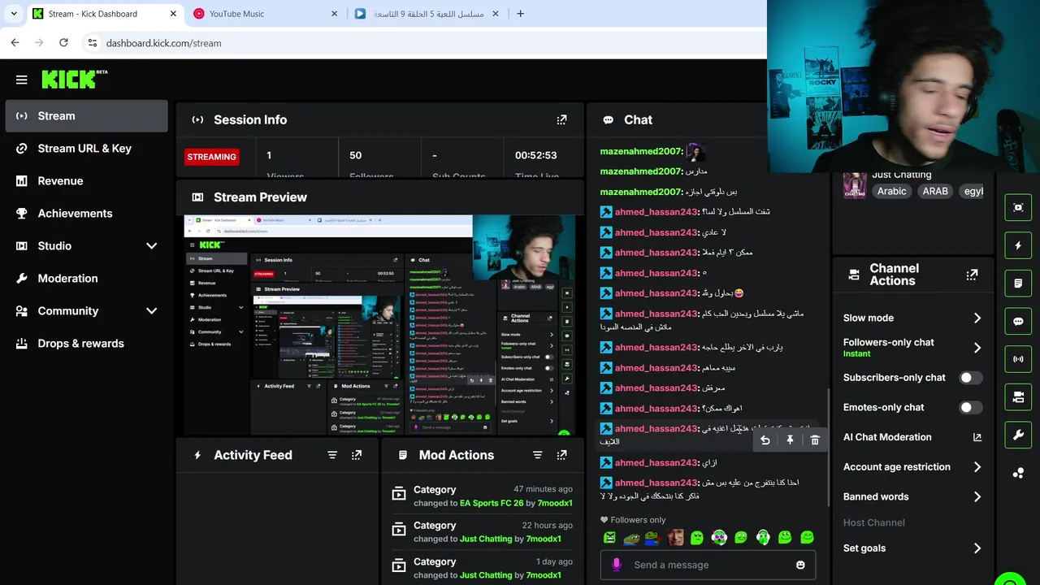Open the Revenue page
The width and height of the screenshot is (1040, 585).
click(86, 180)
